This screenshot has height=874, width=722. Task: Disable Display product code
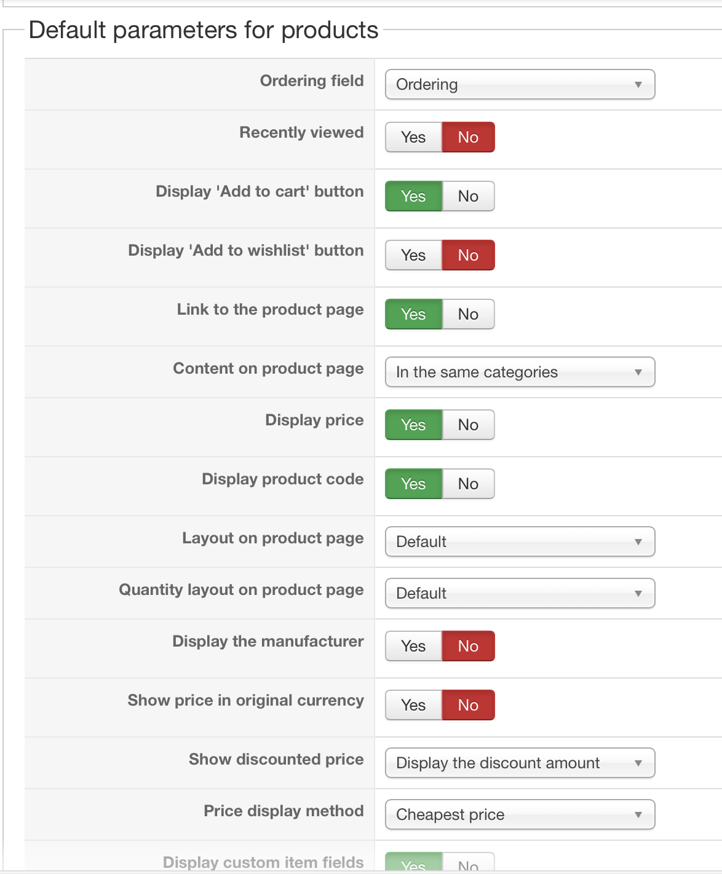click(x=468, y=484)
